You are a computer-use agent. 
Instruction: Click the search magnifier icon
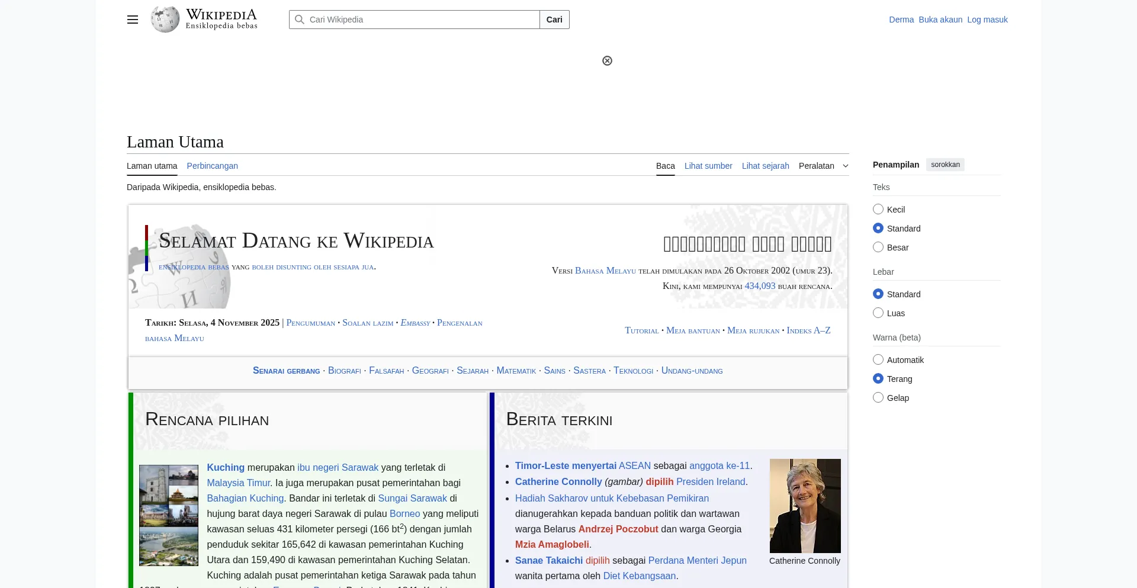point(300,20)
